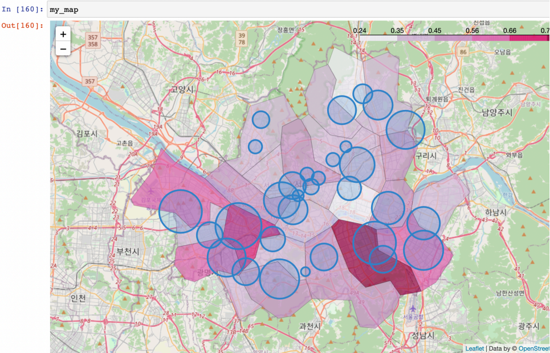Select the In [160] cell prompt

22,10
